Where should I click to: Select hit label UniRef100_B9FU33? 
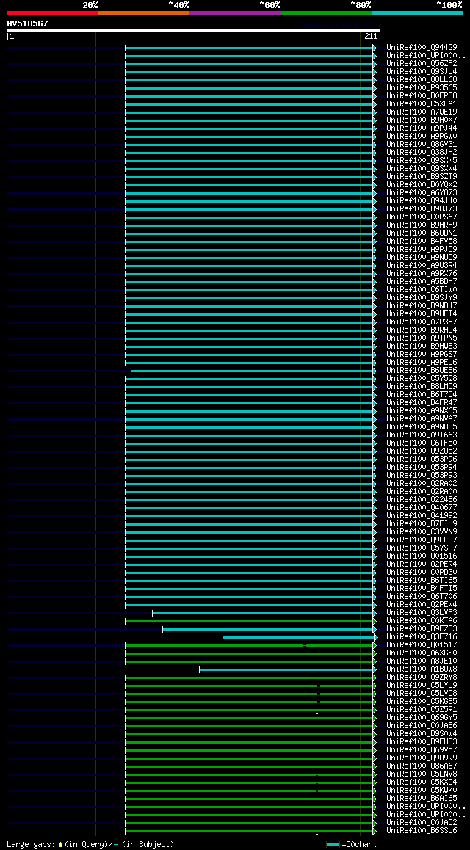(x=422, y=741)
